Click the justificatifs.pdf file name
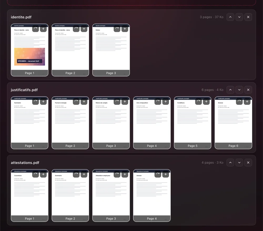This screenshot has height=231, width=263. point(24,90)
